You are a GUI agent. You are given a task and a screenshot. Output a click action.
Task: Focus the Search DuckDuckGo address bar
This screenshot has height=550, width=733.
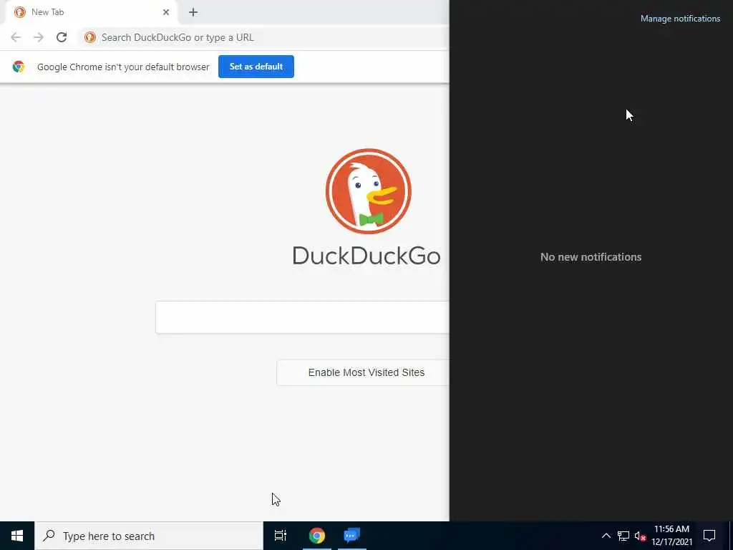click(x=264, y=37)
